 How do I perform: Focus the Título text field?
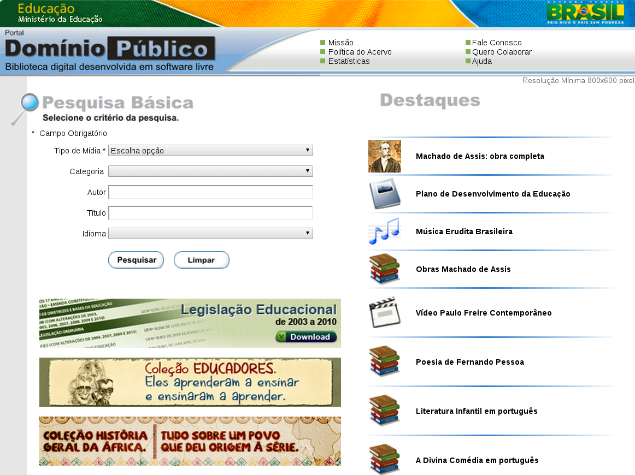tap(210, 213)
